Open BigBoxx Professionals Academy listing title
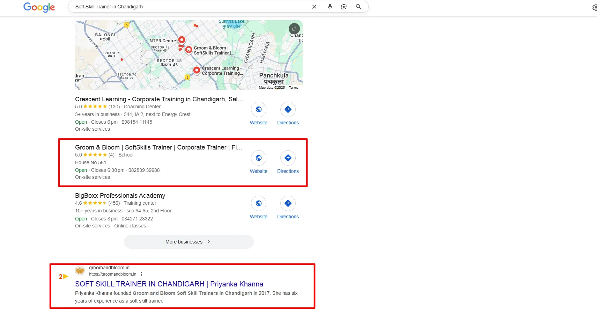The height and width of the screenshot is (313, 597). [x=120, y=196]
